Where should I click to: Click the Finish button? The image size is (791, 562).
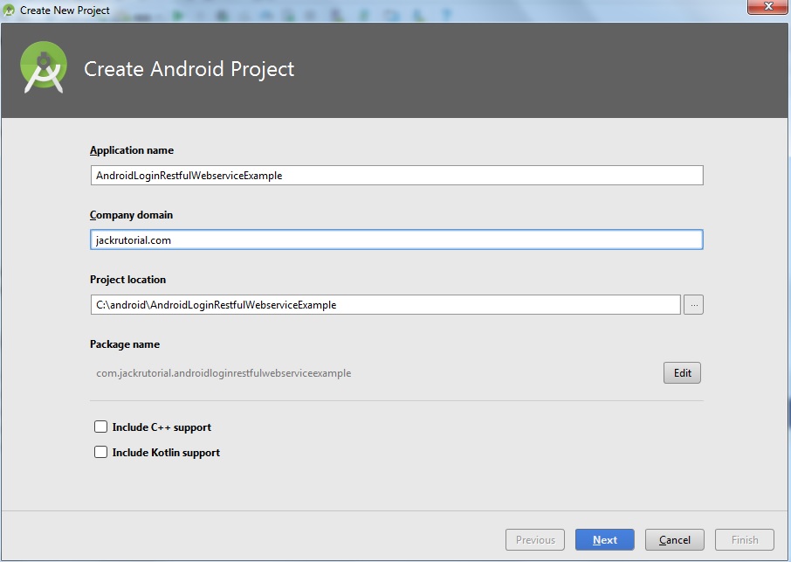(744, 539)
